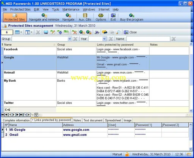Sort by Name column header
This screenshot has height=158, width=194.
[30, 45]
